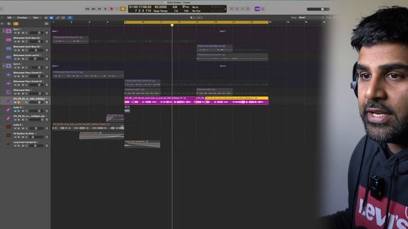Click the Sum 1 track stack icon

coord(8,31)
